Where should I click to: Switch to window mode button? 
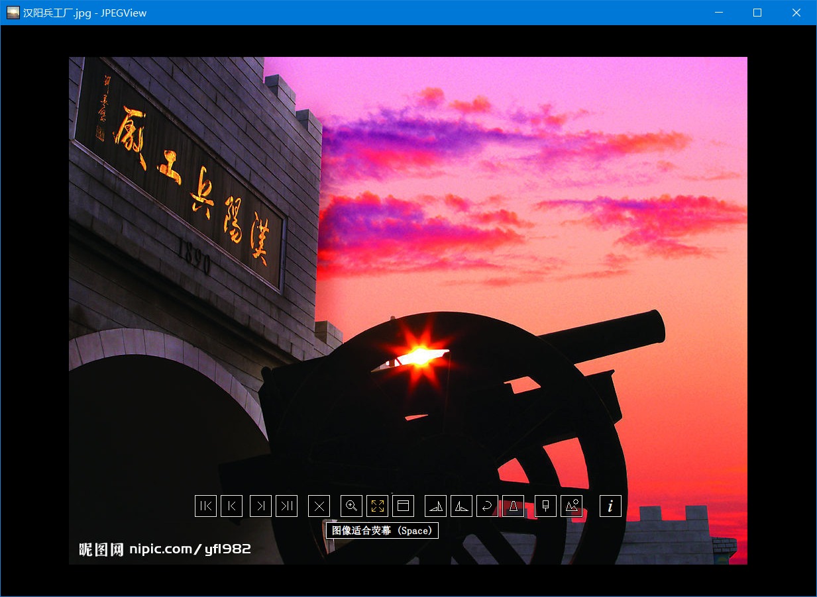[403, 506]
